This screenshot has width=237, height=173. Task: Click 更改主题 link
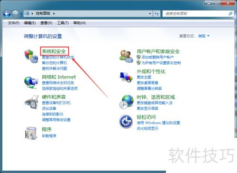point(144,77)
